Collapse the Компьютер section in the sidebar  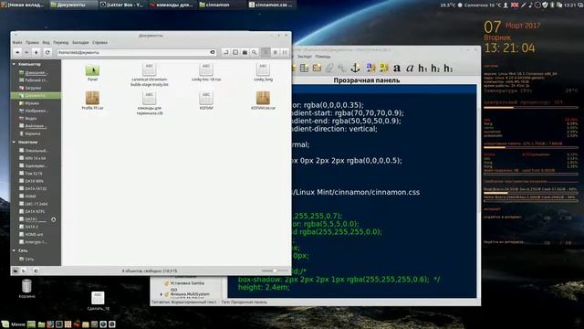coord(15,64)
